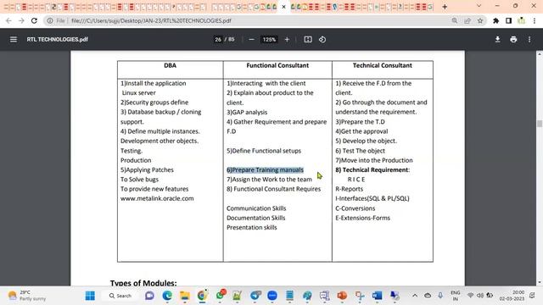
Task: Open the OneDrive cloud tray icon
Action: coord(428,296)
